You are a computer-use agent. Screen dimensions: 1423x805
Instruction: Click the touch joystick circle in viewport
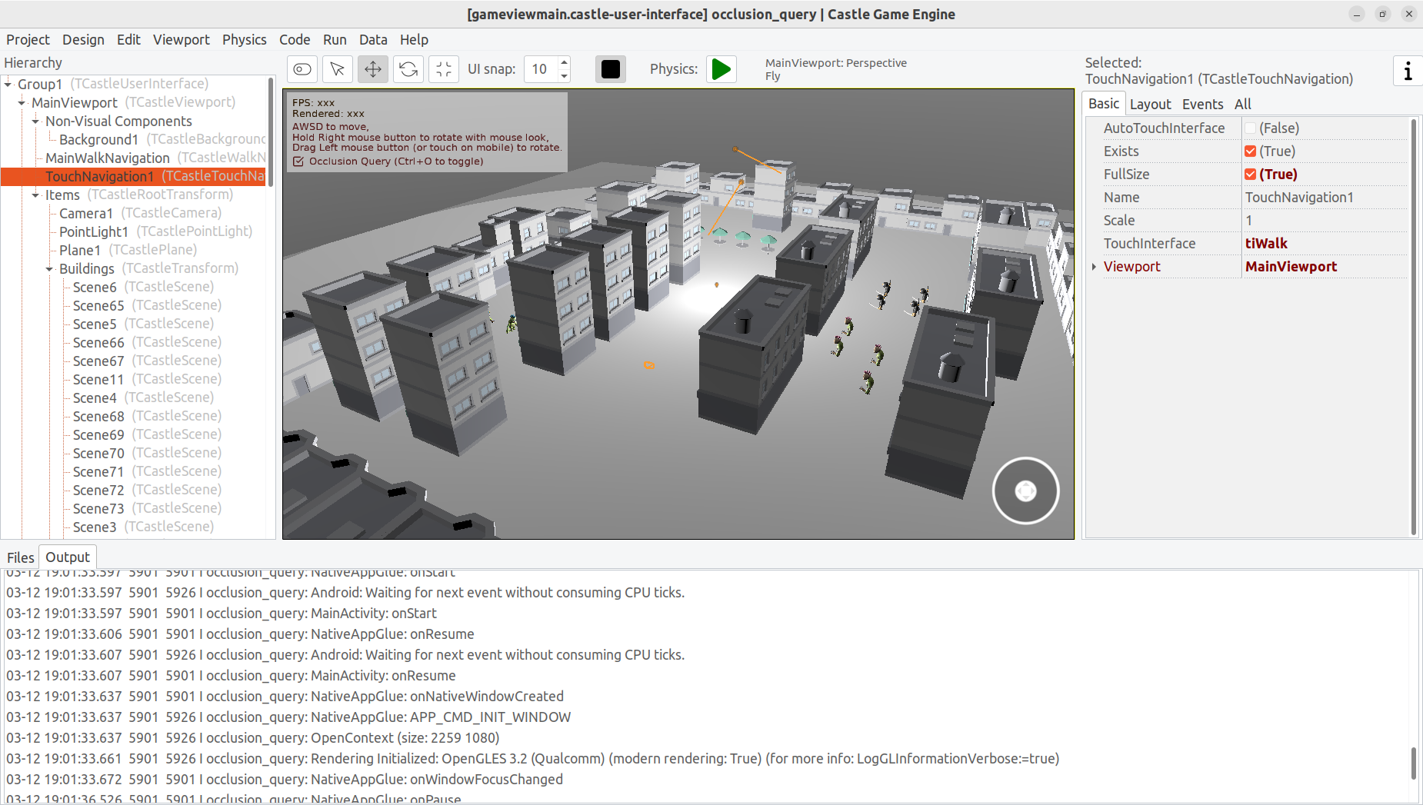(1025, 491)
